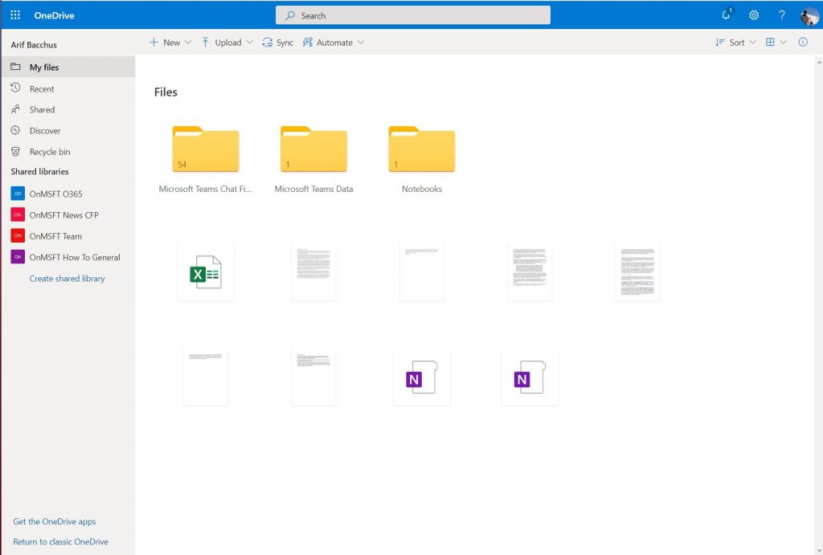Click the Sync icon in the toolbar

click(267, 43)
